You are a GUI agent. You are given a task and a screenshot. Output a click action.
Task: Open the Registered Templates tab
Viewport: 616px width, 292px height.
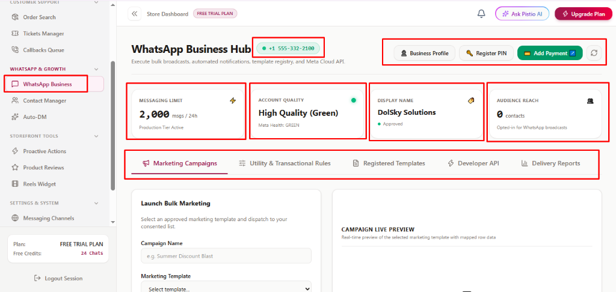[389, 163]
